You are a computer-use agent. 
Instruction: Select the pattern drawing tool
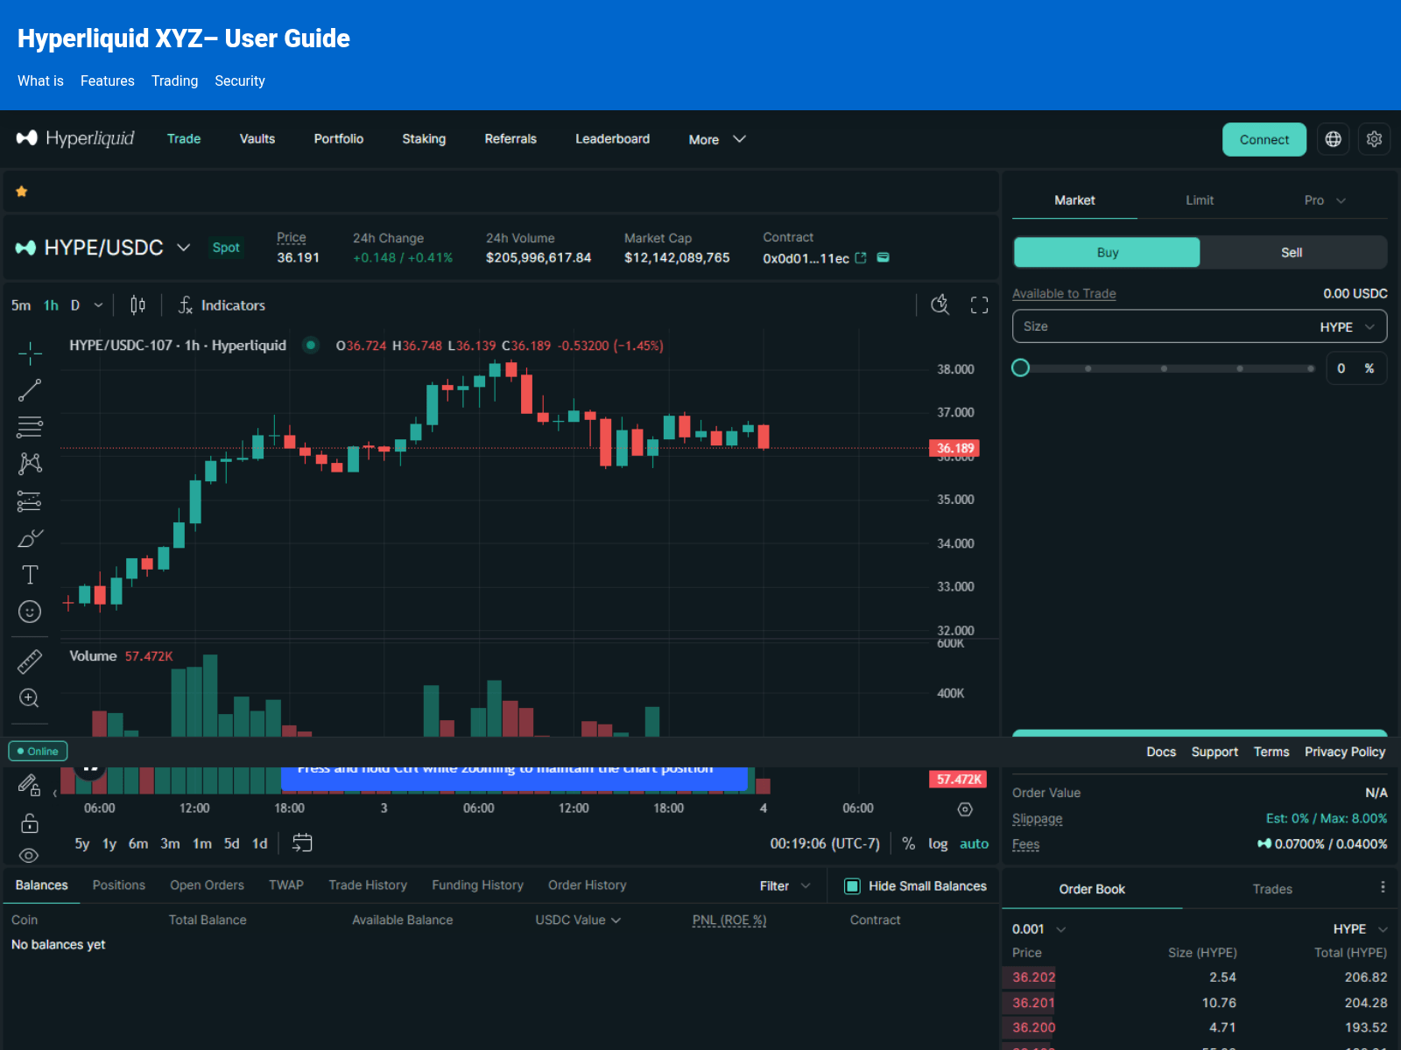coord(30,463)
